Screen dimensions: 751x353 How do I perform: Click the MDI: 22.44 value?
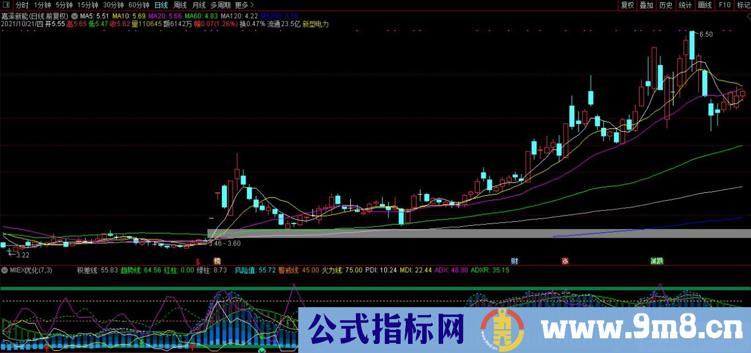pos(416,270)
